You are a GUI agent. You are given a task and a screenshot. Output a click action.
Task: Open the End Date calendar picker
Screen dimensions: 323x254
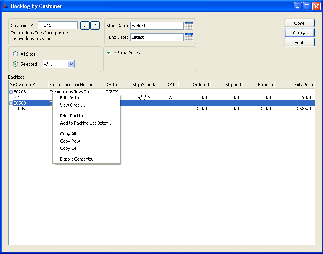coord(189,37)
